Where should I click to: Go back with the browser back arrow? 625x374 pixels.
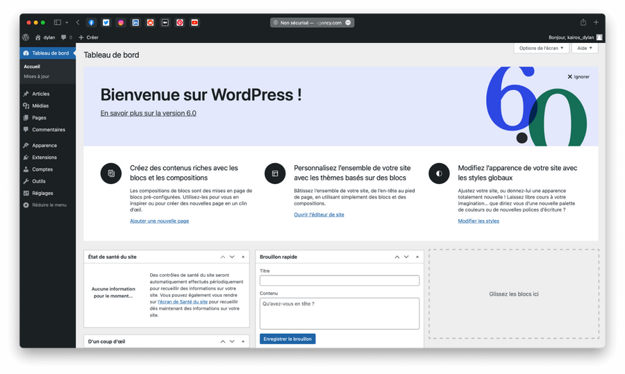[78, 23]
